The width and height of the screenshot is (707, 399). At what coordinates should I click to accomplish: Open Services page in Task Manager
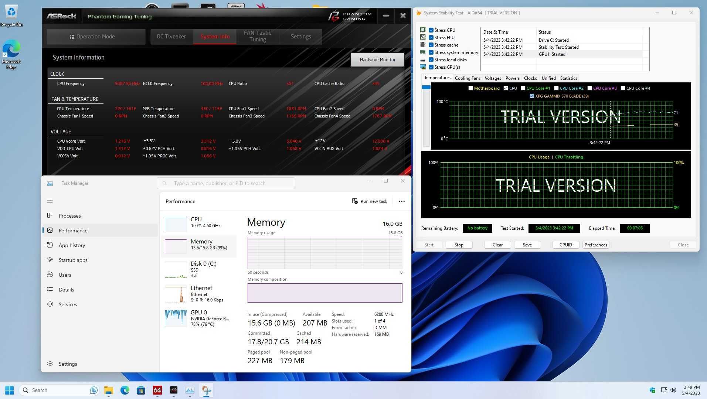point(100,304)
